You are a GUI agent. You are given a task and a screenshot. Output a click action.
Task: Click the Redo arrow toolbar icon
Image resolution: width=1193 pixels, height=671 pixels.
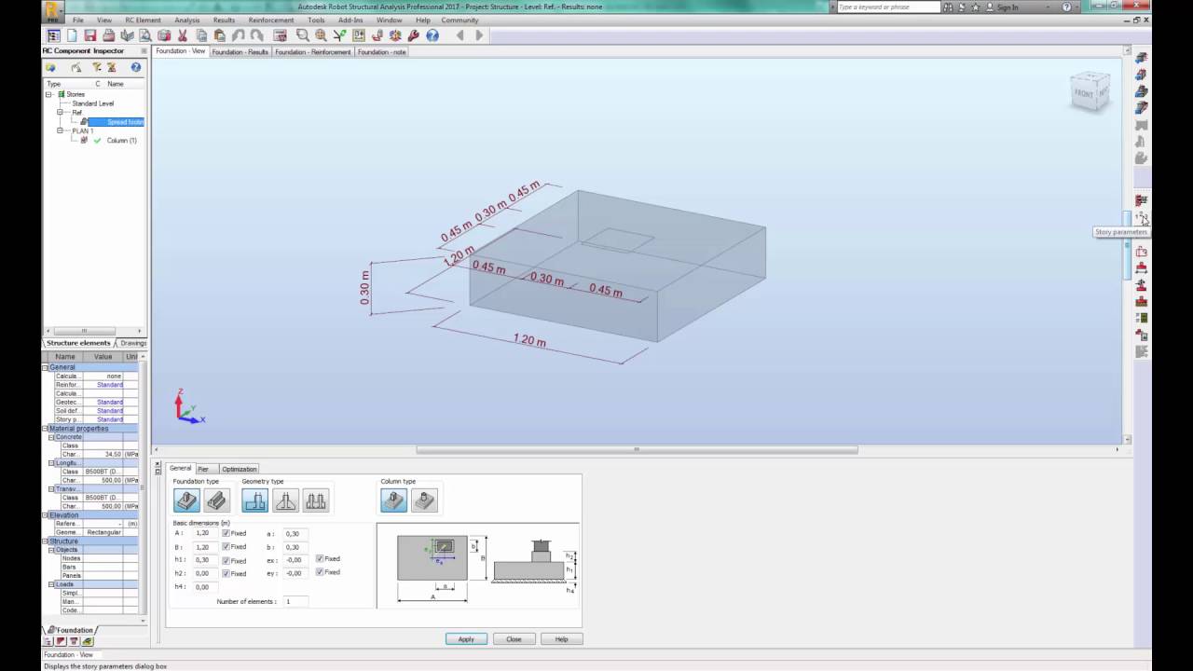(x=256, y=35)
